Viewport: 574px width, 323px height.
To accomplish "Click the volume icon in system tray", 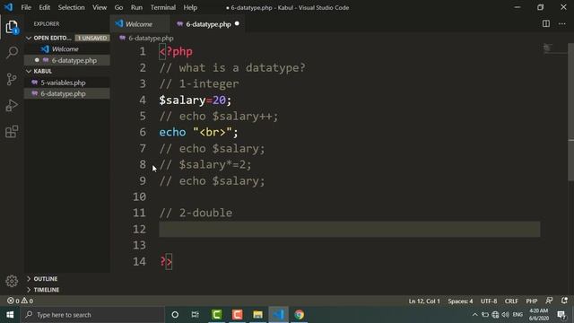I will coord(506,315).
